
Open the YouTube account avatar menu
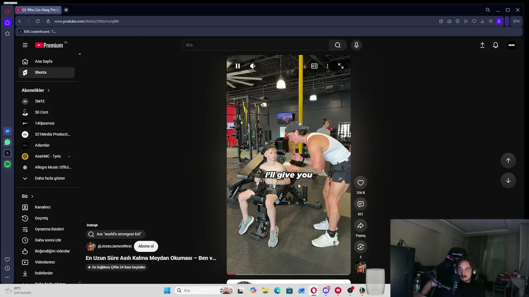pos(512,45)
